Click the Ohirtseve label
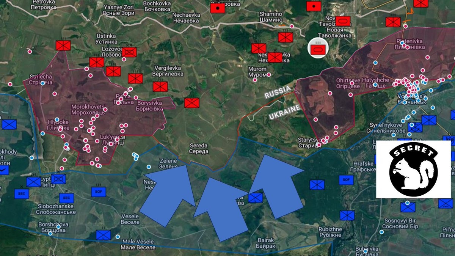 pyautogui.click(x=348, y=83)
